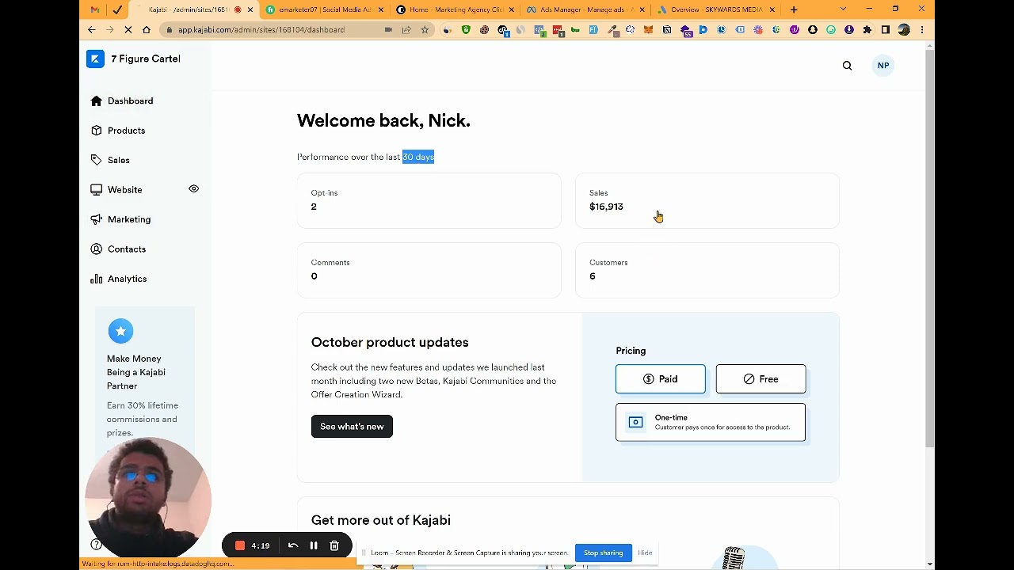
Task: Open the Comments stat card
Action: coord(429,270)
